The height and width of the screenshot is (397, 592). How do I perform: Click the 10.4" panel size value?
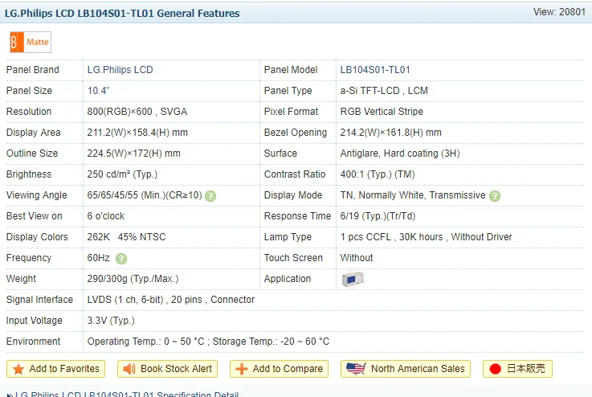point(98,91)
